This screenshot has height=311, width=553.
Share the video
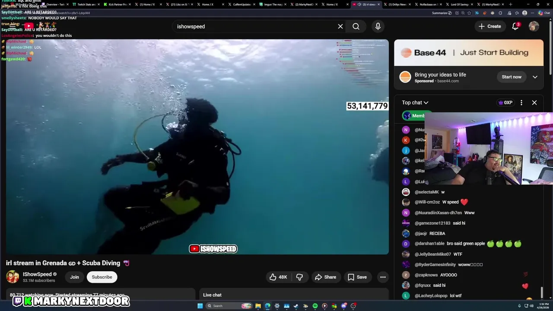pyautogui.click(x=325, y=277)
